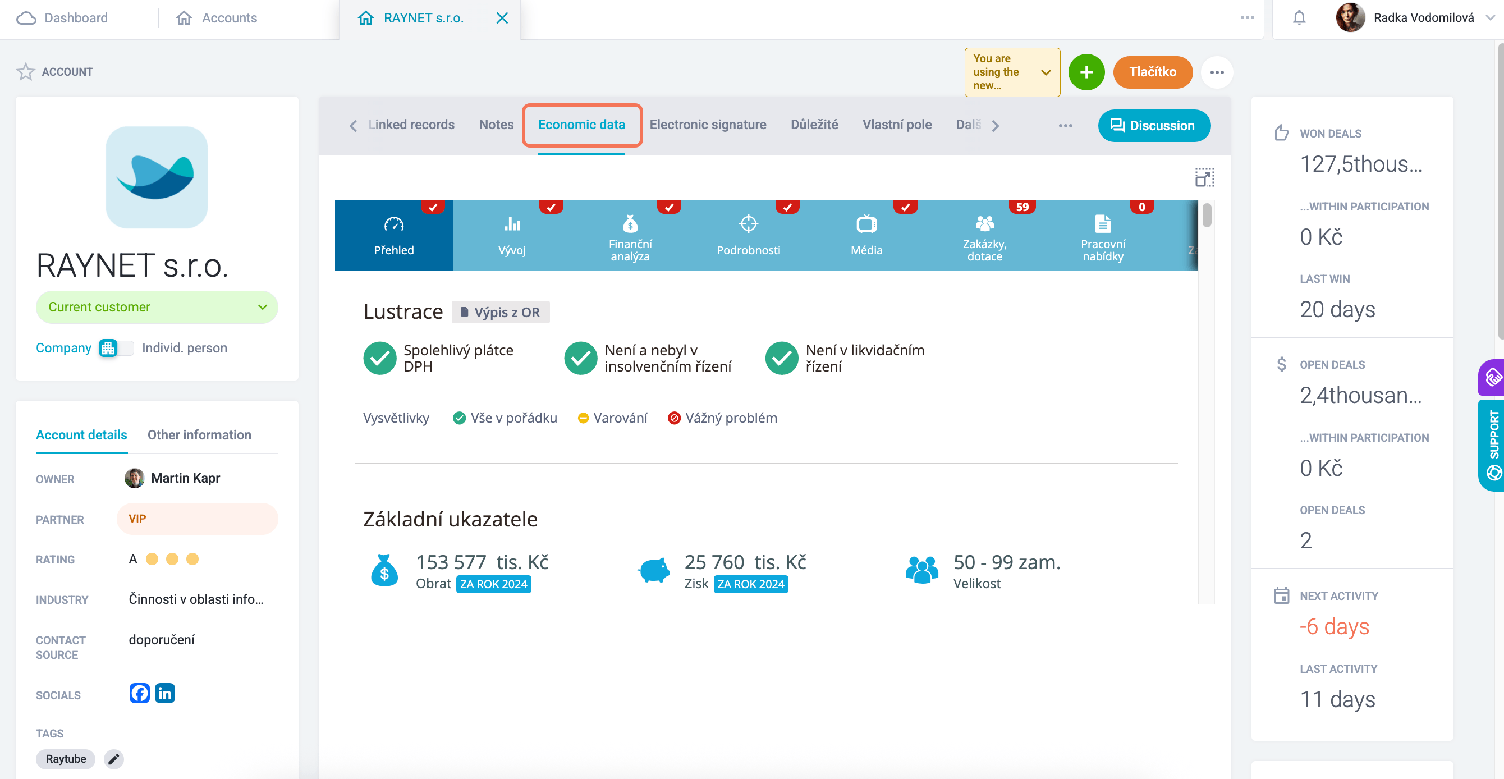
Task: Show the Account details tab
Action: [x=81, y=435]
